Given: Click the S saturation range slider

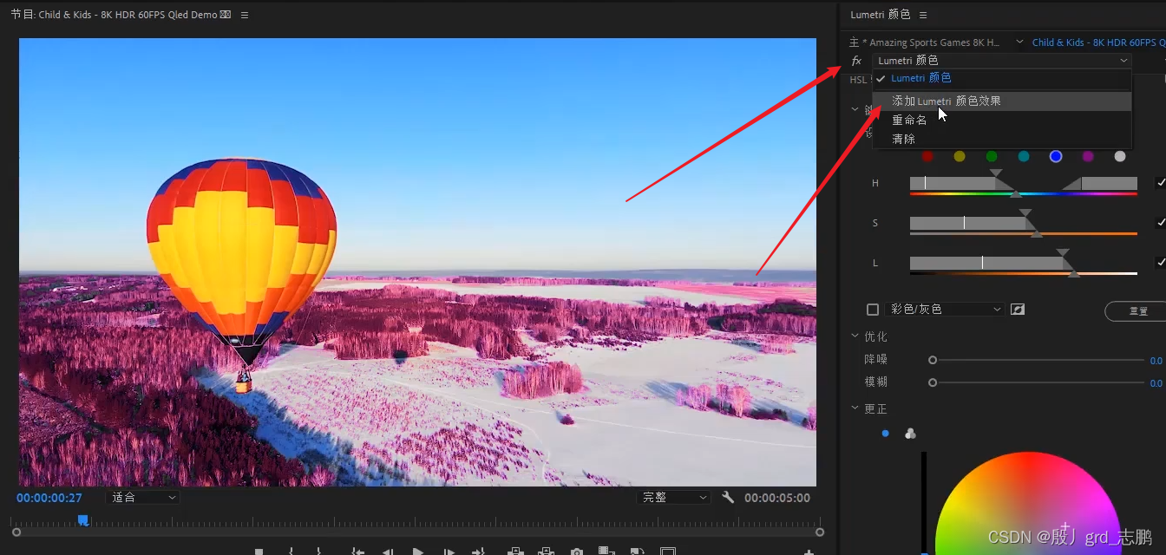Looking at the screenshot, I should (x=1024, y=224).
